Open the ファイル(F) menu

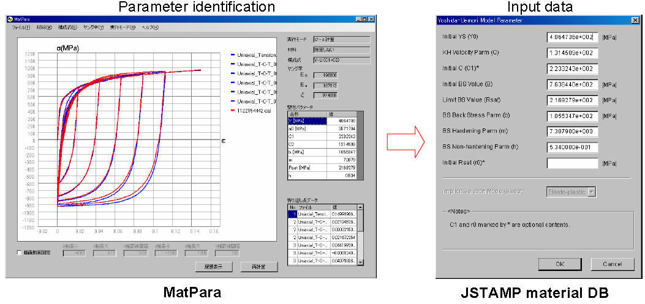[21, 28]
